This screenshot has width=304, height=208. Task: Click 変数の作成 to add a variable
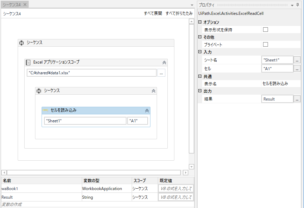12,204
